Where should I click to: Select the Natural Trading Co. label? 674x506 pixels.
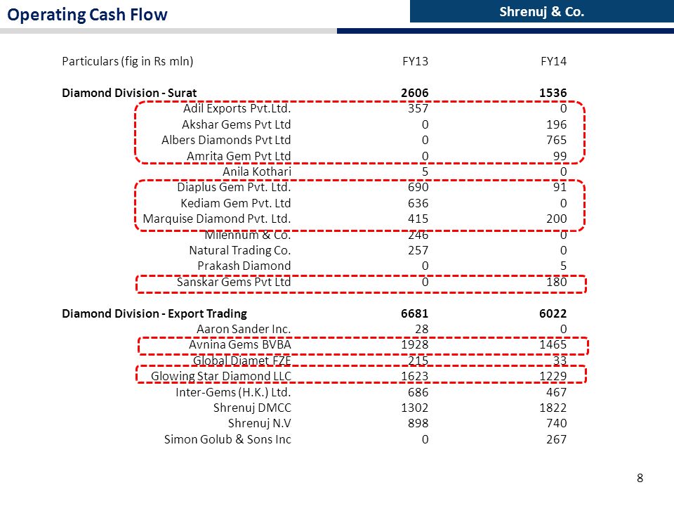click(x=240, y=250)
